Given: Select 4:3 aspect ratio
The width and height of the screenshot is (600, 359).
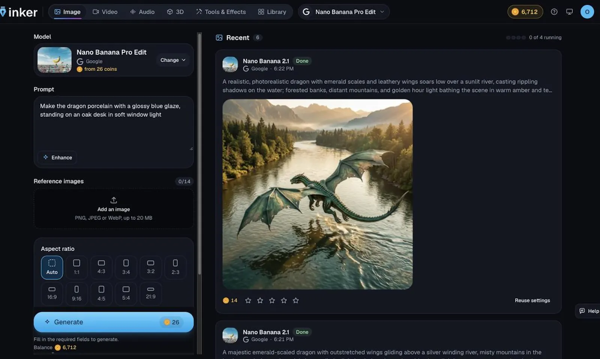Looking at the screenshot, I should (101, 267).
